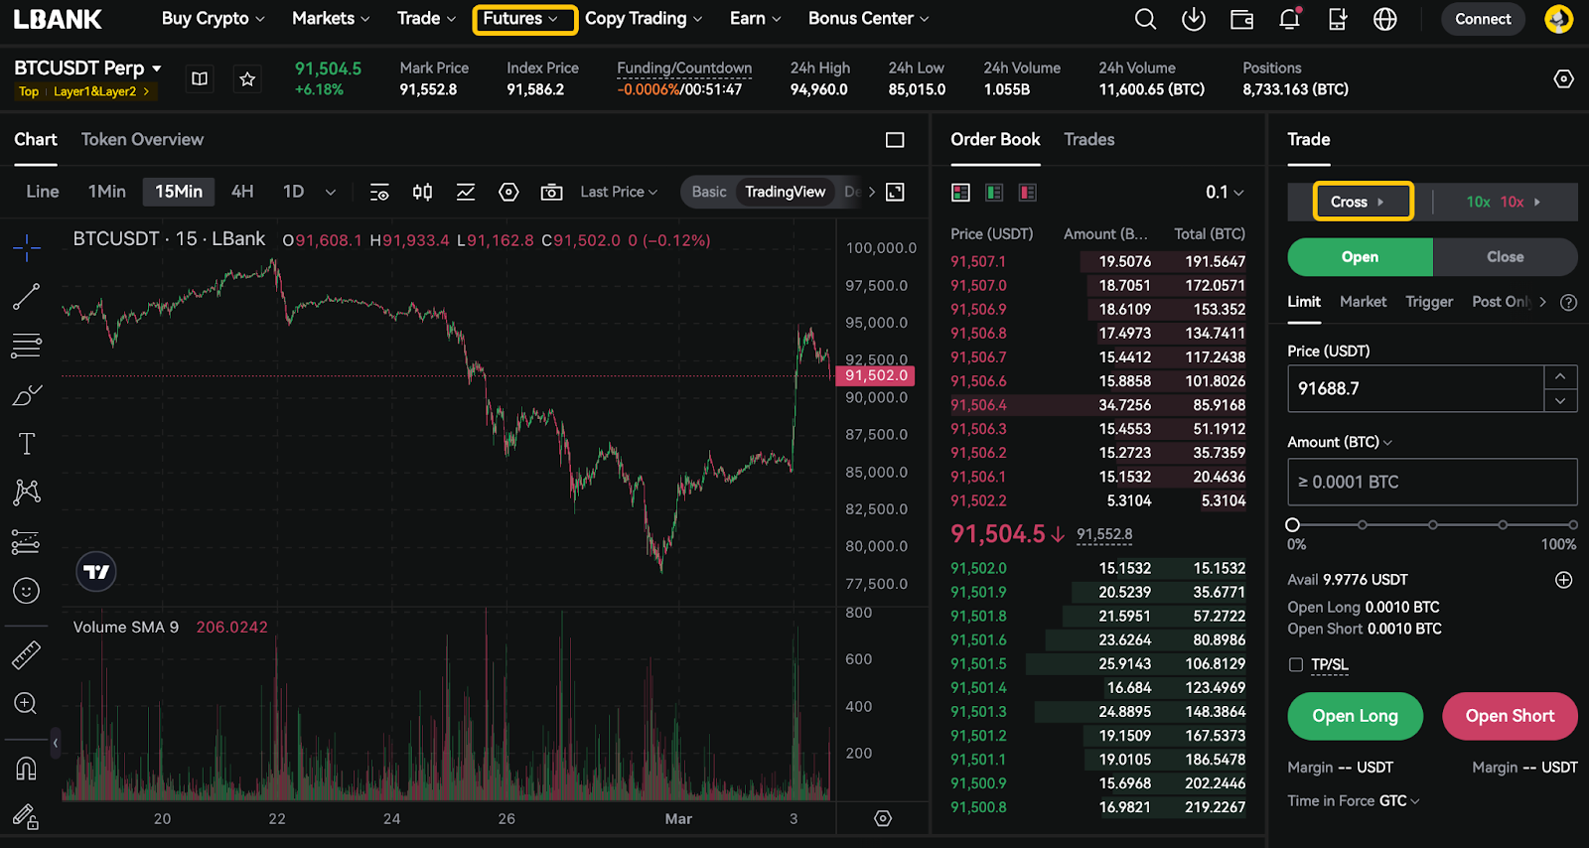Enable the TP/SL checkbox
The height and width of the screenshot is (848, 1589).
point(1296,664)
